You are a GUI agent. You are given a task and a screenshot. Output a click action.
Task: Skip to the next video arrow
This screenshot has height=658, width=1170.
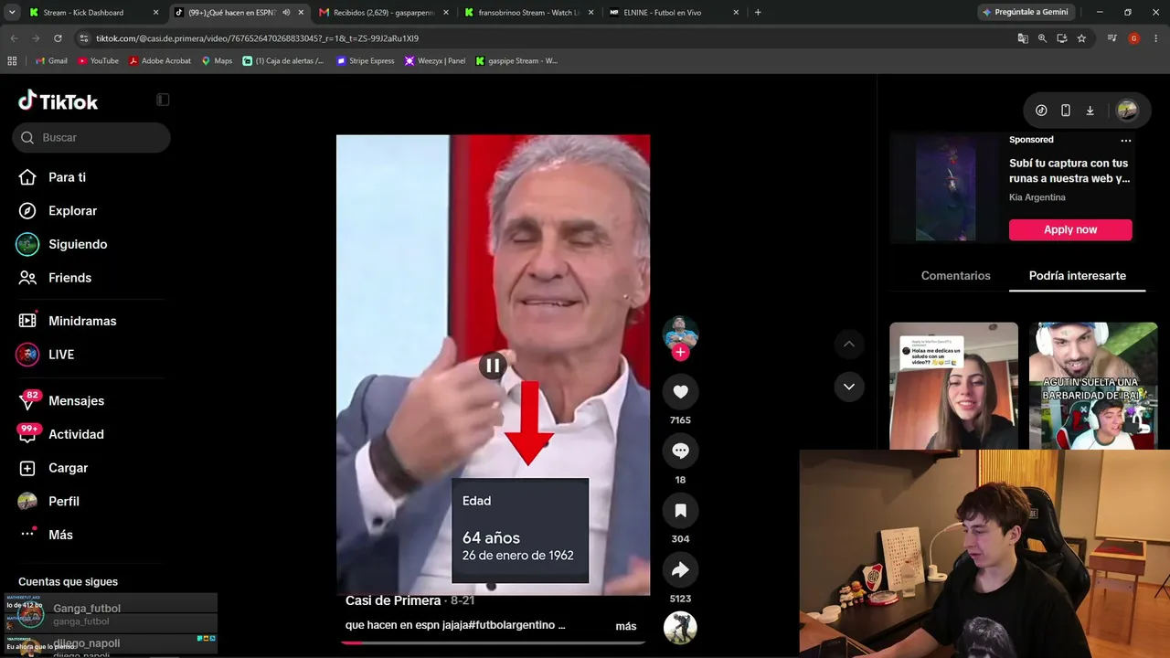pyautogui.click(x=848, y=387)
